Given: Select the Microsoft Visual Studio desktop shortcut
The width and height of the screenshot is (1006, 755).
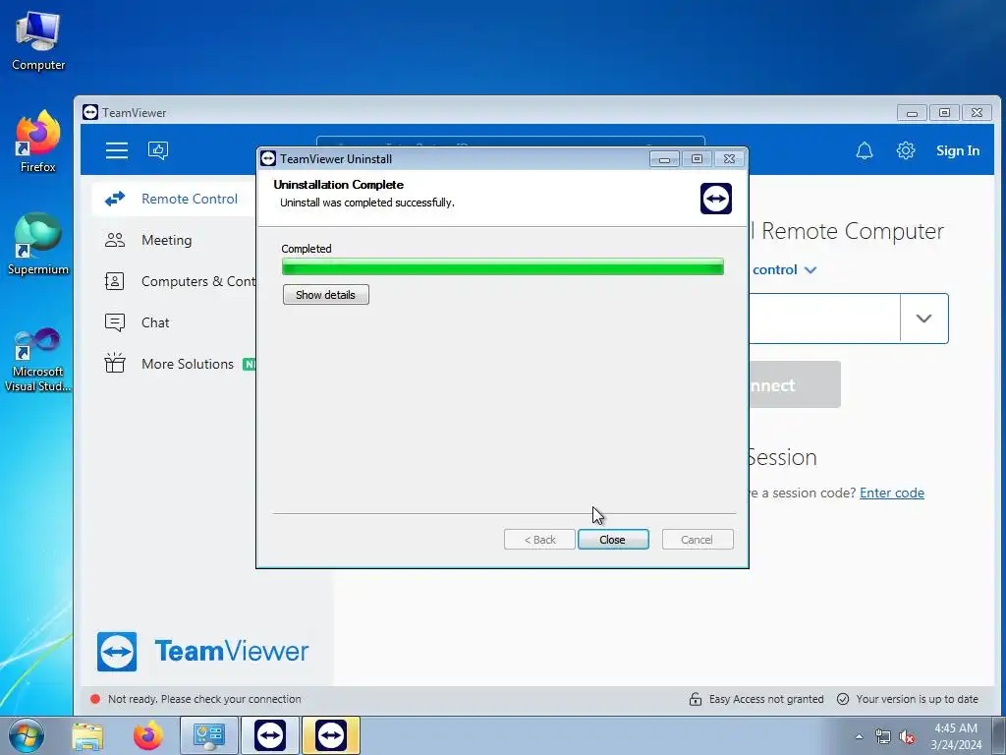Looking at the screenshot, I should tap(38, 360).
